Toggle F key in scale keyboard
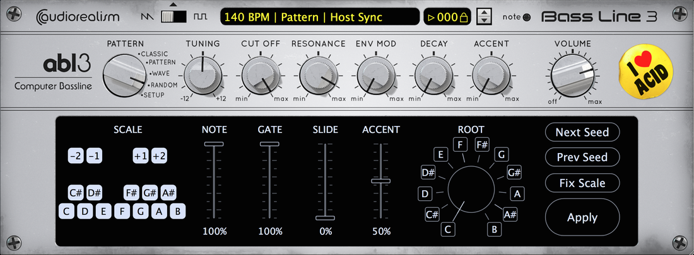Image resolution: width=694 pixels, height=255 pixels. point(122,212)
